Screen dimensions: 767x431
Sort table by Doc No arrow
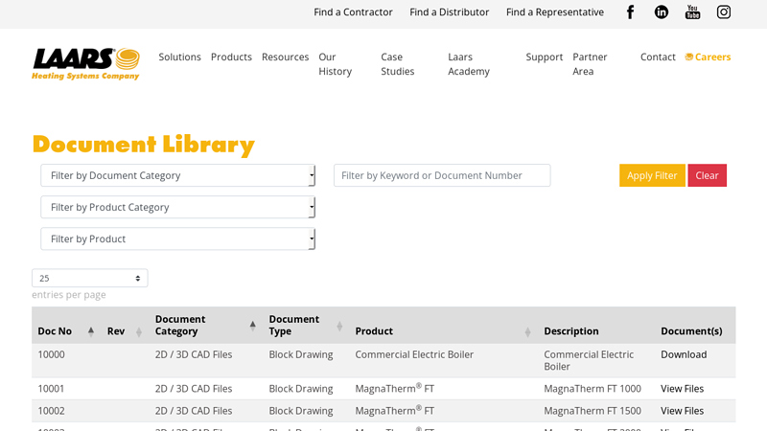pos(91,331)
